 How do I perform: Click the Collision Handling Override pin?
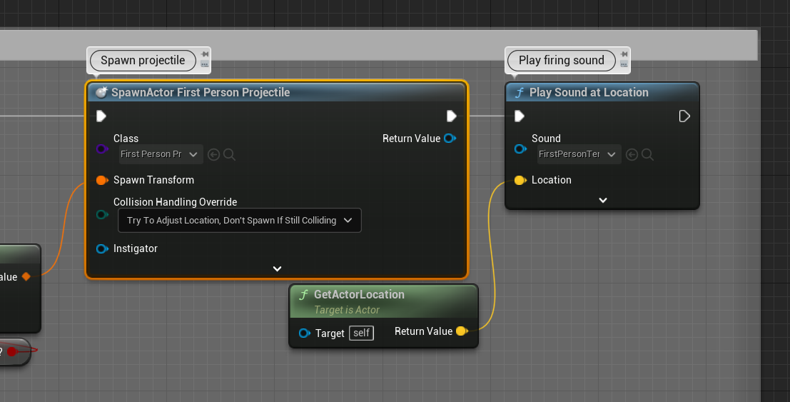(102, 215)
